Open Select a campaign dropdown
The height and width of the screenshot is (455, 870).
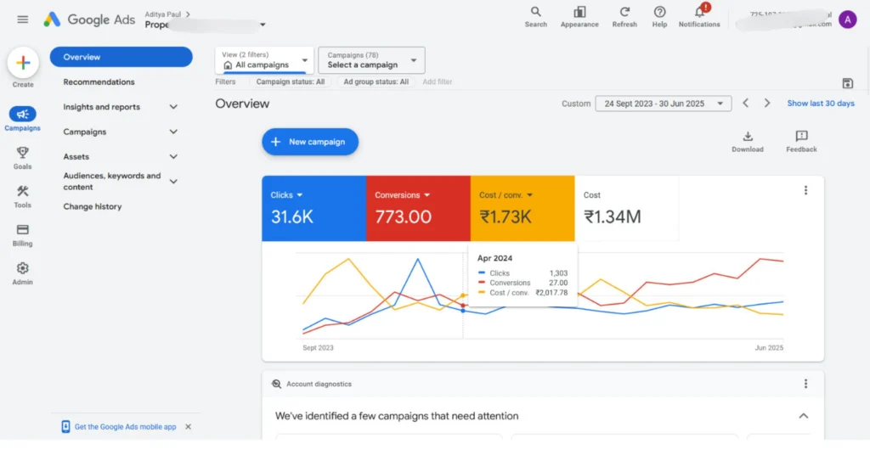pyautogui.click(x=371, y=60)
